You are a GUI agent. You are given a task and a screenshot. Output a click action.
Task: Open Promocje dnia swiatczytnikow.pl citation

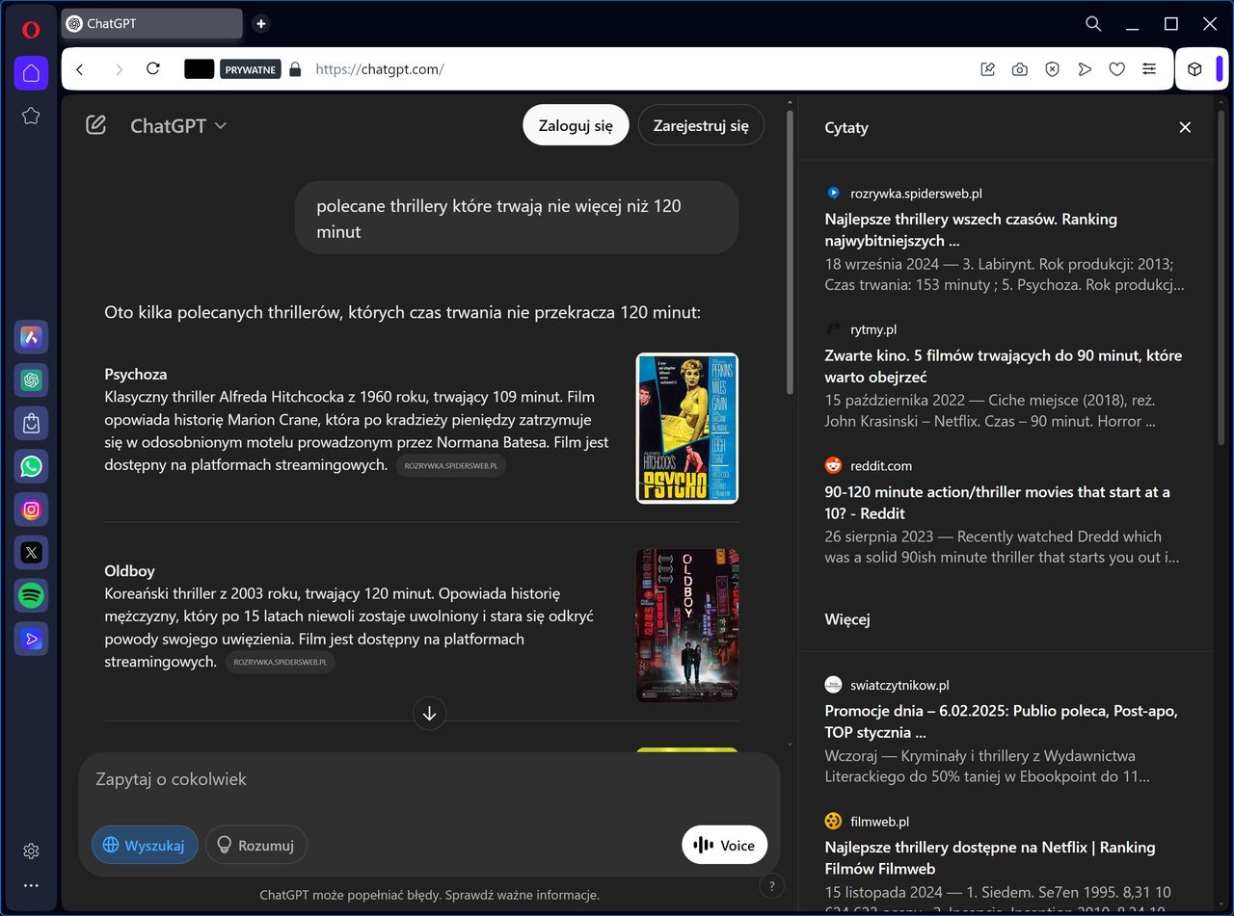click(x=1005, y=731)
